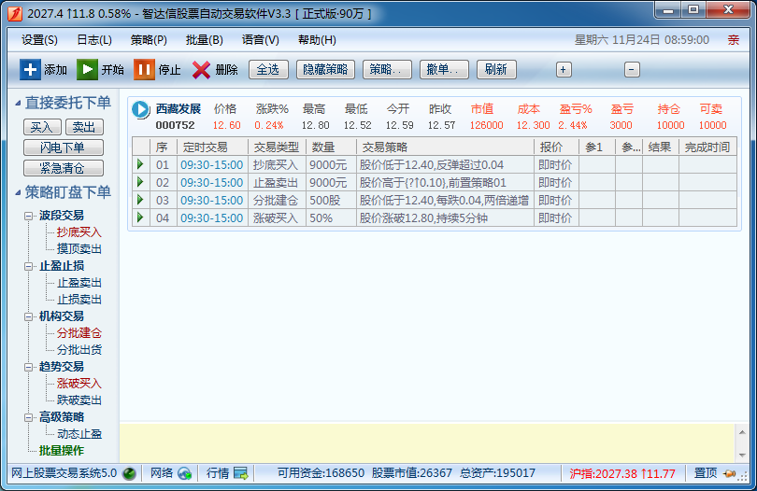Collapse the 趋势交易 tree node

(28, 367)
